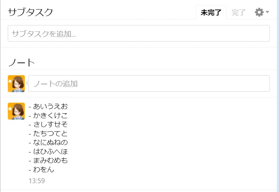Click the note line わをん

(41, 170)
